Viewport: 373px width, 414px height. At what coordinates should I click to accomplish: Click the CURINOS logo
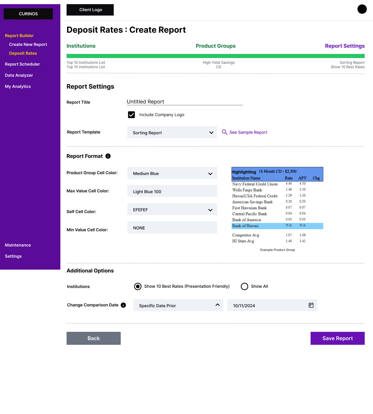28,14
